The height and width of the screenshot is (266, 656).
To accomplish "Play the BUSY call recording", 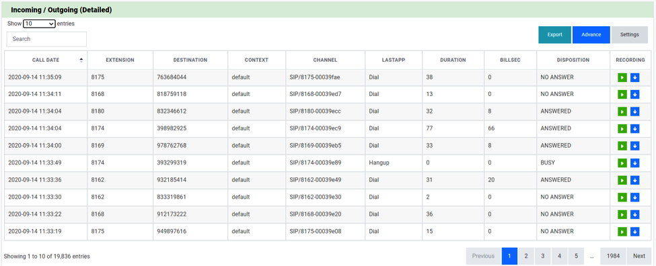I will click(622, 163).
